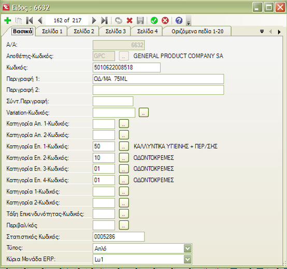Click the record counter 162 of 217
Screen dimensions: 287x269
tap(67, 20)
